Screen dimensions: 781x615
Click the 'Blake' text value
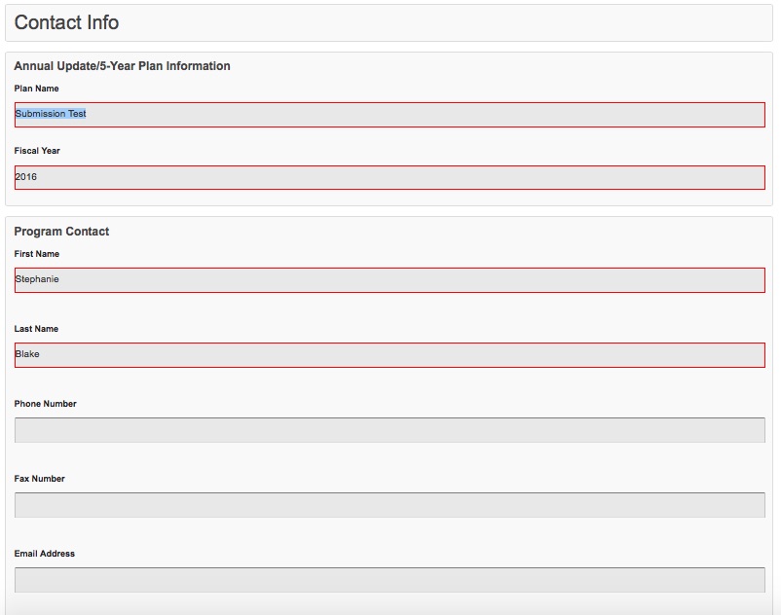(x=27, y=354)
